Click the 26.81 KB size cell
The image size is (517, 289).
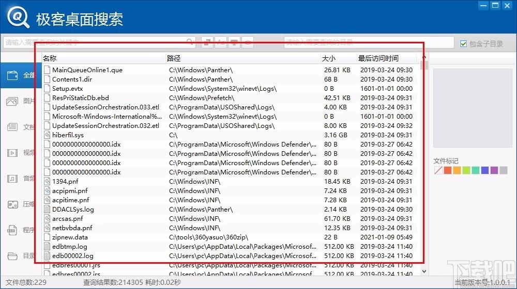pos(337,70)
